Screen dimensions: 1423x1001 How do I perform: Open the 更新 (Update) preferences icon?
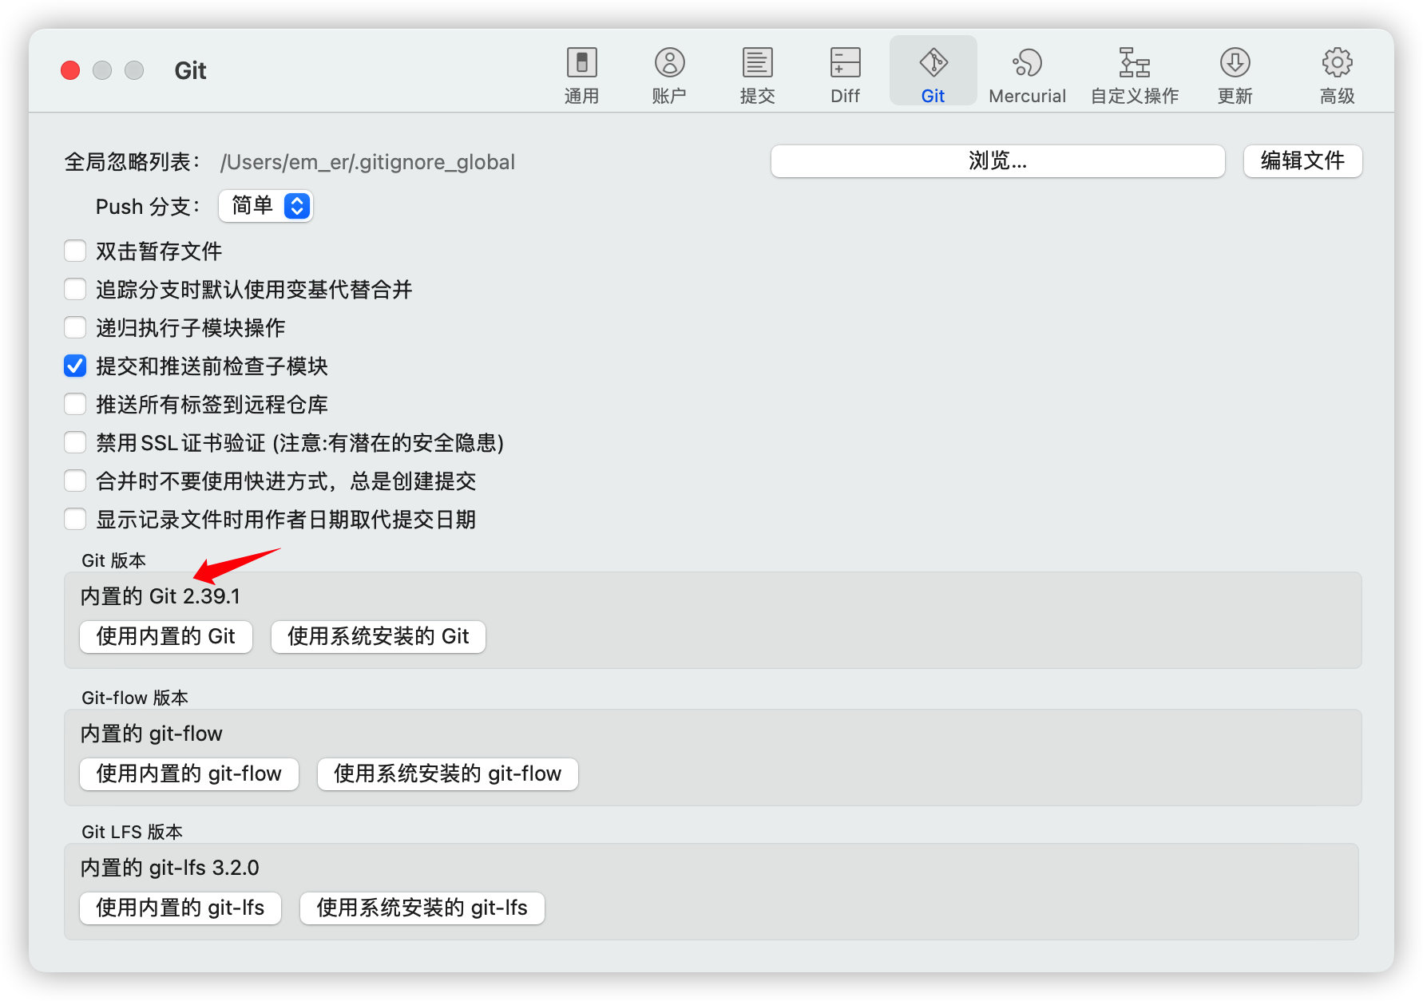click(1235, 63)
